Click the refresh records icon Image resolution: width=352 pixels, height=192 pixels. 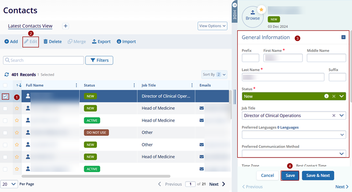[7, 75]
